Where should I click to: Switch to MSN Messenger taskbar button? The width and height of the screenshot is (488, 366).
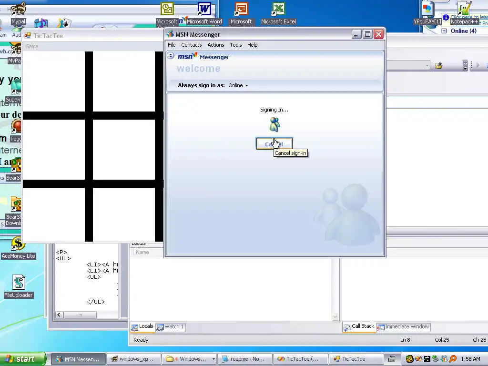point(78,359)
